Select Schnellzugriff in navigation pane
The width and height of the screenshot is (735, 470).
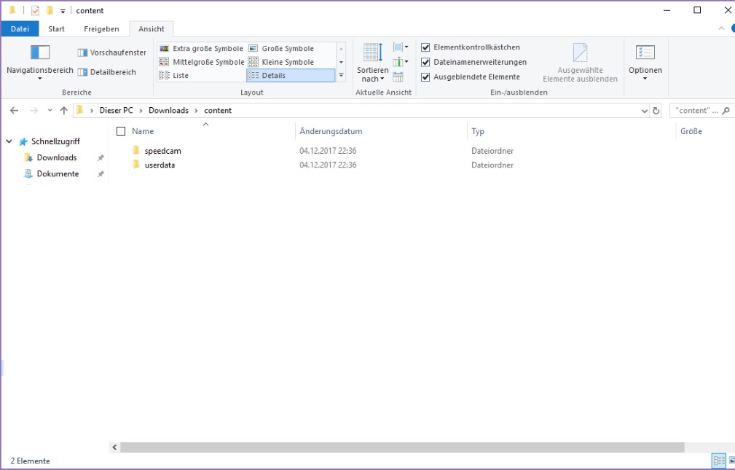coord(55,141)
